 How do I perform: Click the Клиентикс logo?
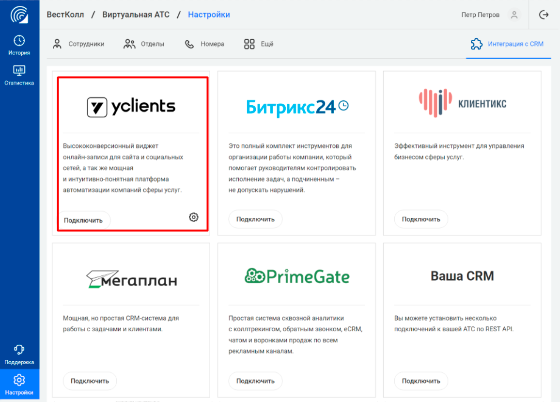[x=463, y=103]
